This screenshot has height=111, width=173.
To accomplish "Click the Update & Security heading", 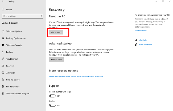I will [x=10, y=23].
